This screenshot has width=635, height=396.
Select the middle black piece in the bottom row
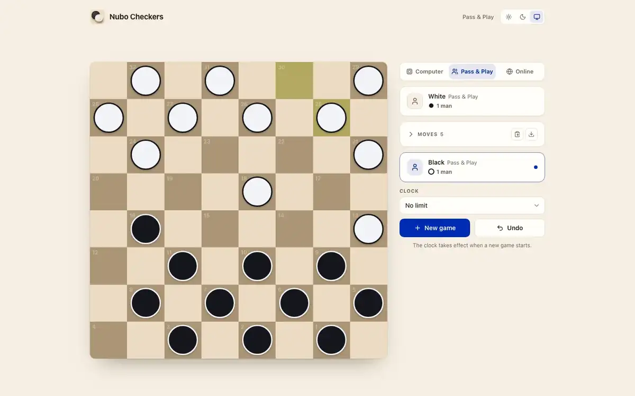[x=257, y=340]
